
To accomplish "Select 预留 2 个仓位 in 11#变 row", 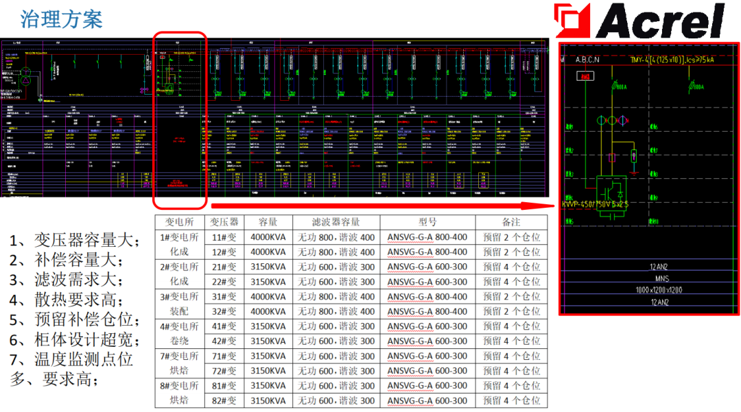I will pyautogui.click(x=511, y=237).
